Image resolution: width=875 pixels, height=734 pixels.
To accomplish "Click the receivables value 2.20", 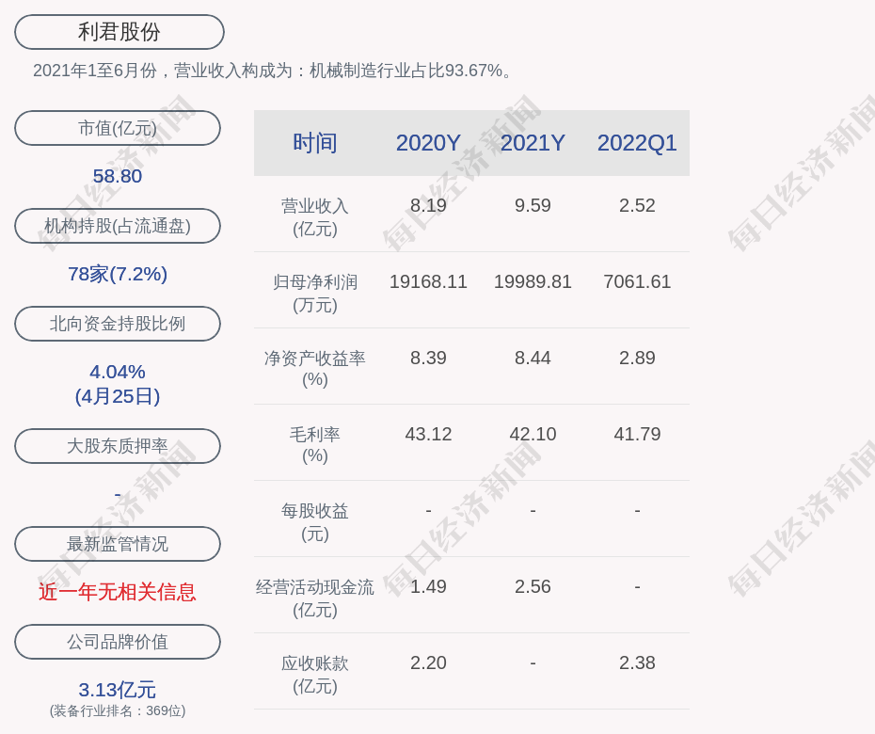I will tap(428, 662).
